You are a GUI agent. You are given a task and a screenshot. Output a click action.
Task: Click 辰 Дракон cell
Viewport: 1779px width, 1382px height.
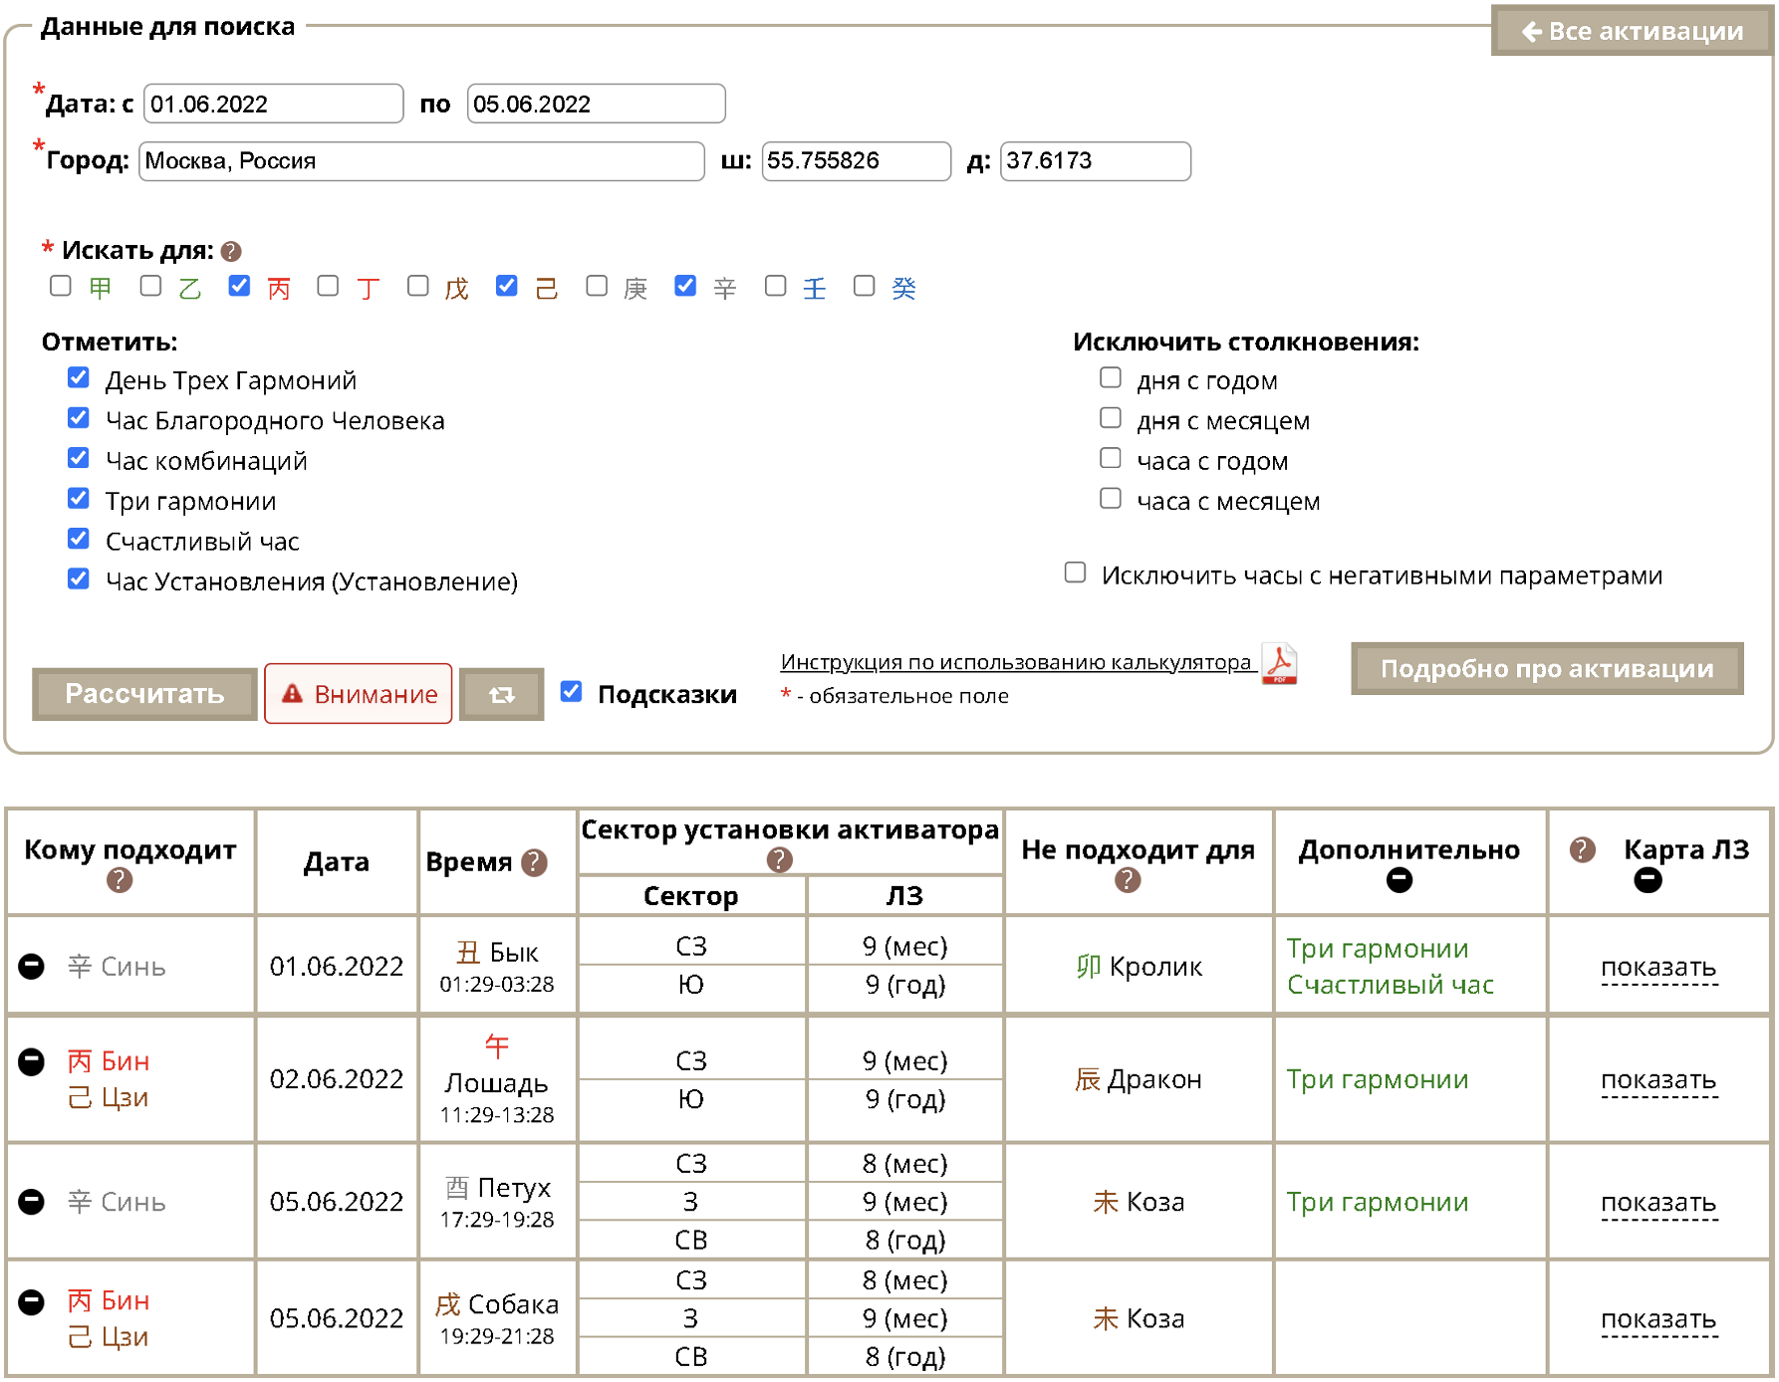(x=1139, y=1079)
